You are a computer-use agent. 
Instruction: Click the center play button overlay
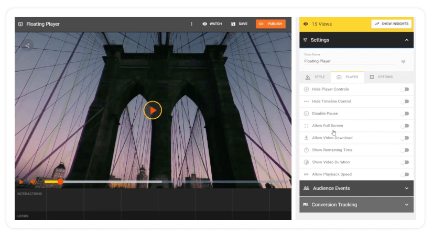[x=153, y=110]
